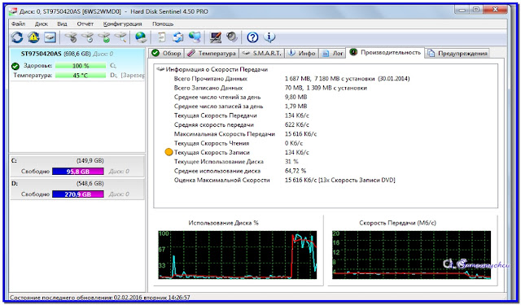Click the disk with clock test icon
The image size is (521, 305).
tap(87, 37)
